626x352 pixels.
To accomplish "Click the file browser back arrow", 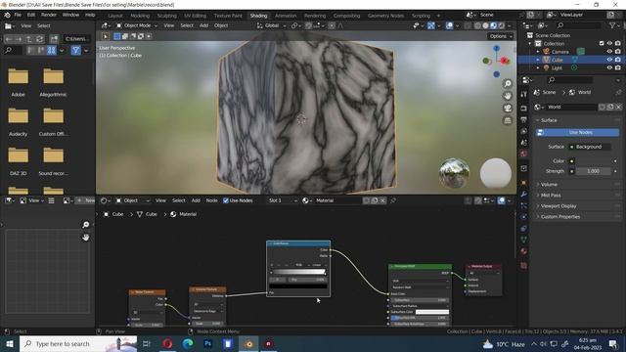I will [9, 39].
